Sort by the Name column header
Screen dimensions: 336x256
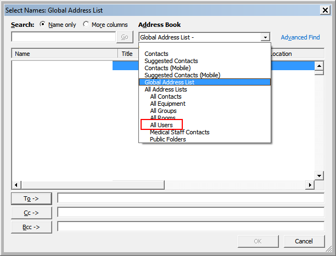(x=64, y=54)
